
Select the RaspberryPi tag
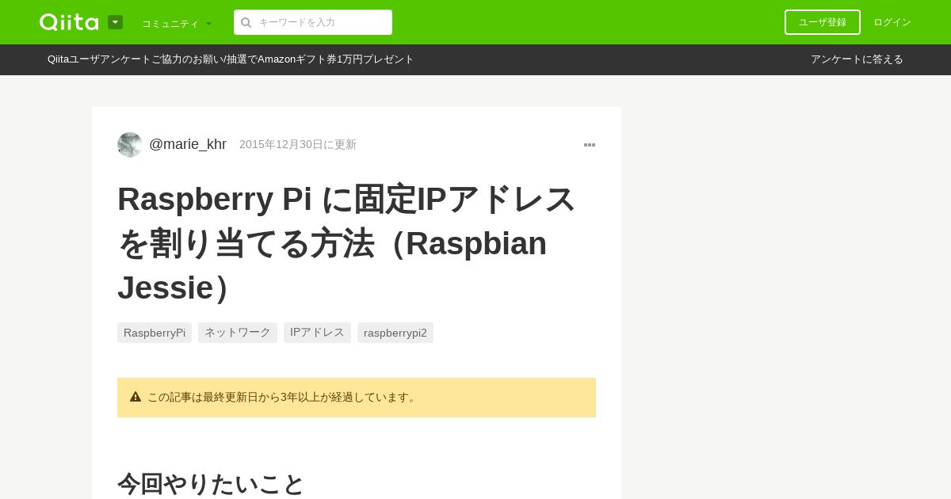click(155, 333)
